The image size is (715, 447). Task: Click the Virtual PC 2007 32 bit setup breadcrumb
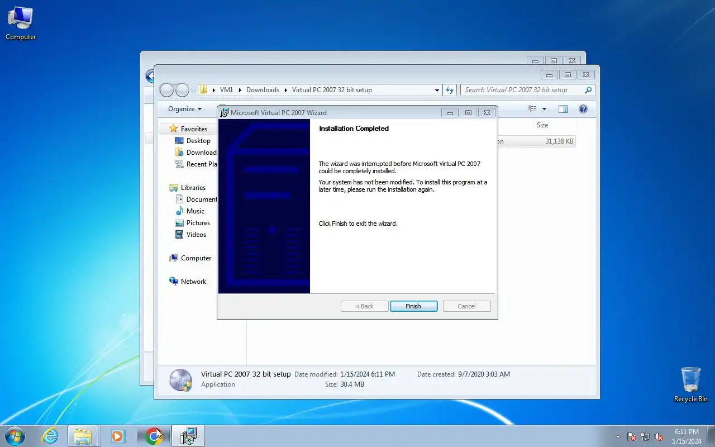click(x=332, y=90)
